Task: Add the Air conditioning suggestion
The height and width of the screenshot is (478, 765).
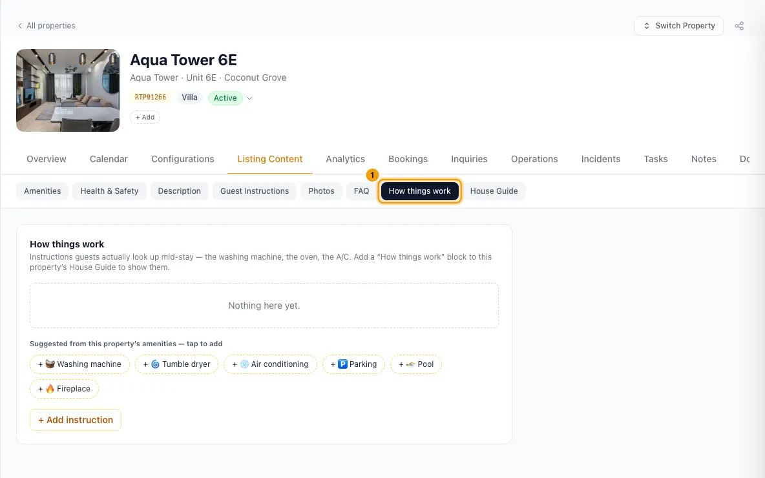Action: pyautogui.click(x=270, y=364)
